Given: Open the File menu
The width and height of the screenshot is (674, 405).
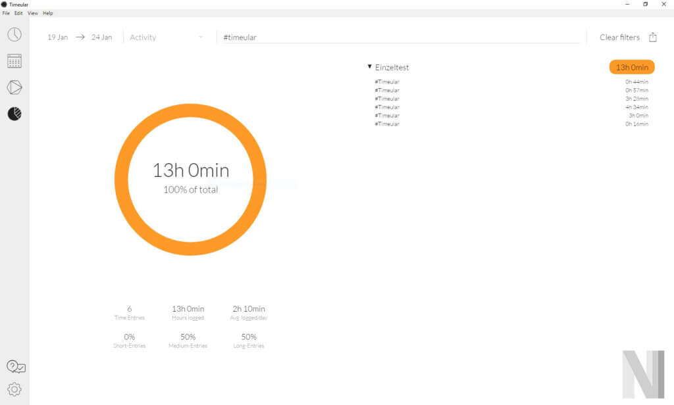Looking at the screenshot, I should 6,13.
